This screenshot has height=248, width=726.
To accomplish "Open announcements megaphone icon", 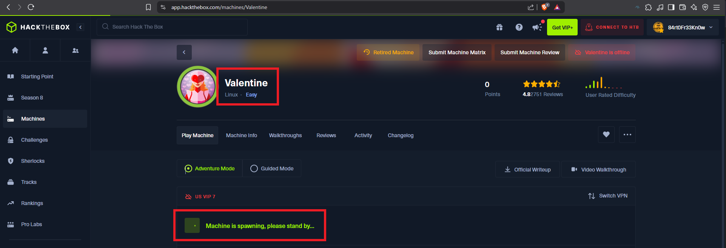I will [537, 27].
